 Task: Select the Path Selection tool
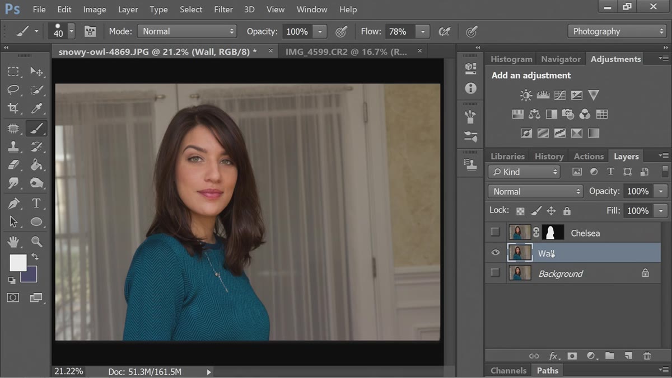coord(13,222)
